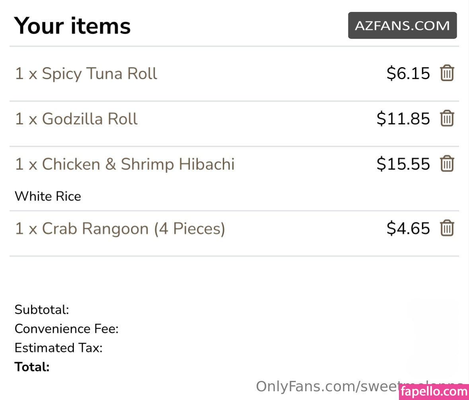Click the $4.65 price

[x=408, y=228]
